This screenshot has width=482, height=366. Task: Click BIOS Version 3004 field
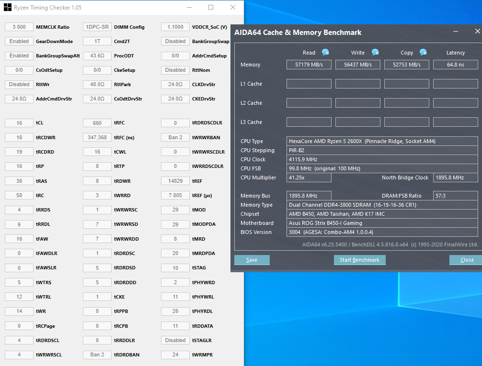pos(382,232)
